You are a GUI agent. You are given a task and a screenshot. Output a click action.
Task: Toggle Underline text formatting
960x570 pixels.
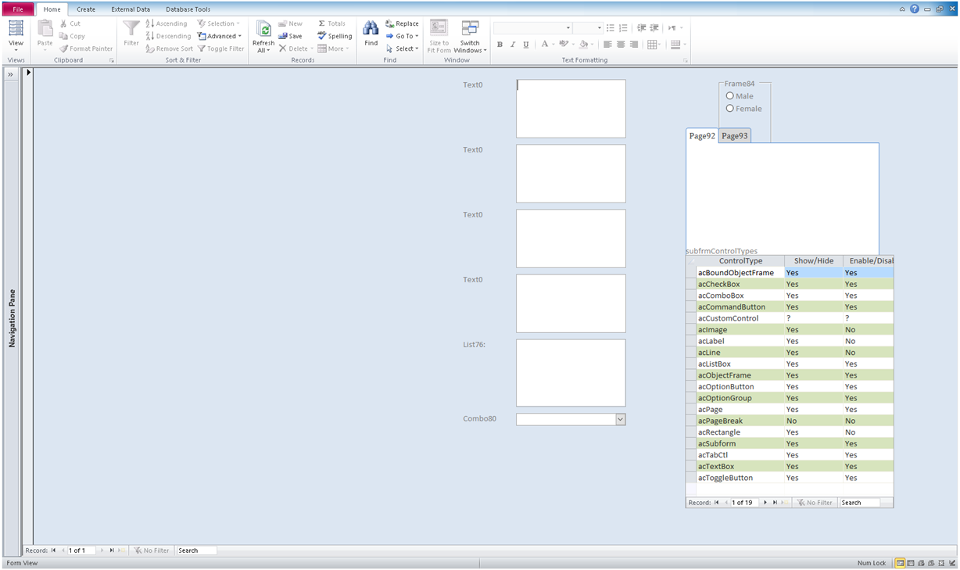526,45
